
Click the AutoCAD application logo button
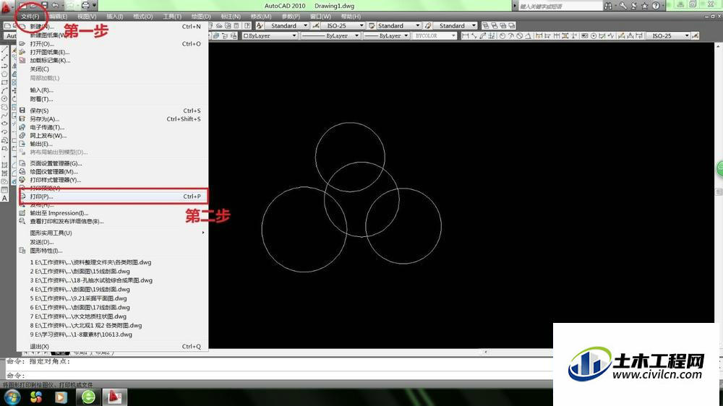point(6,7)
